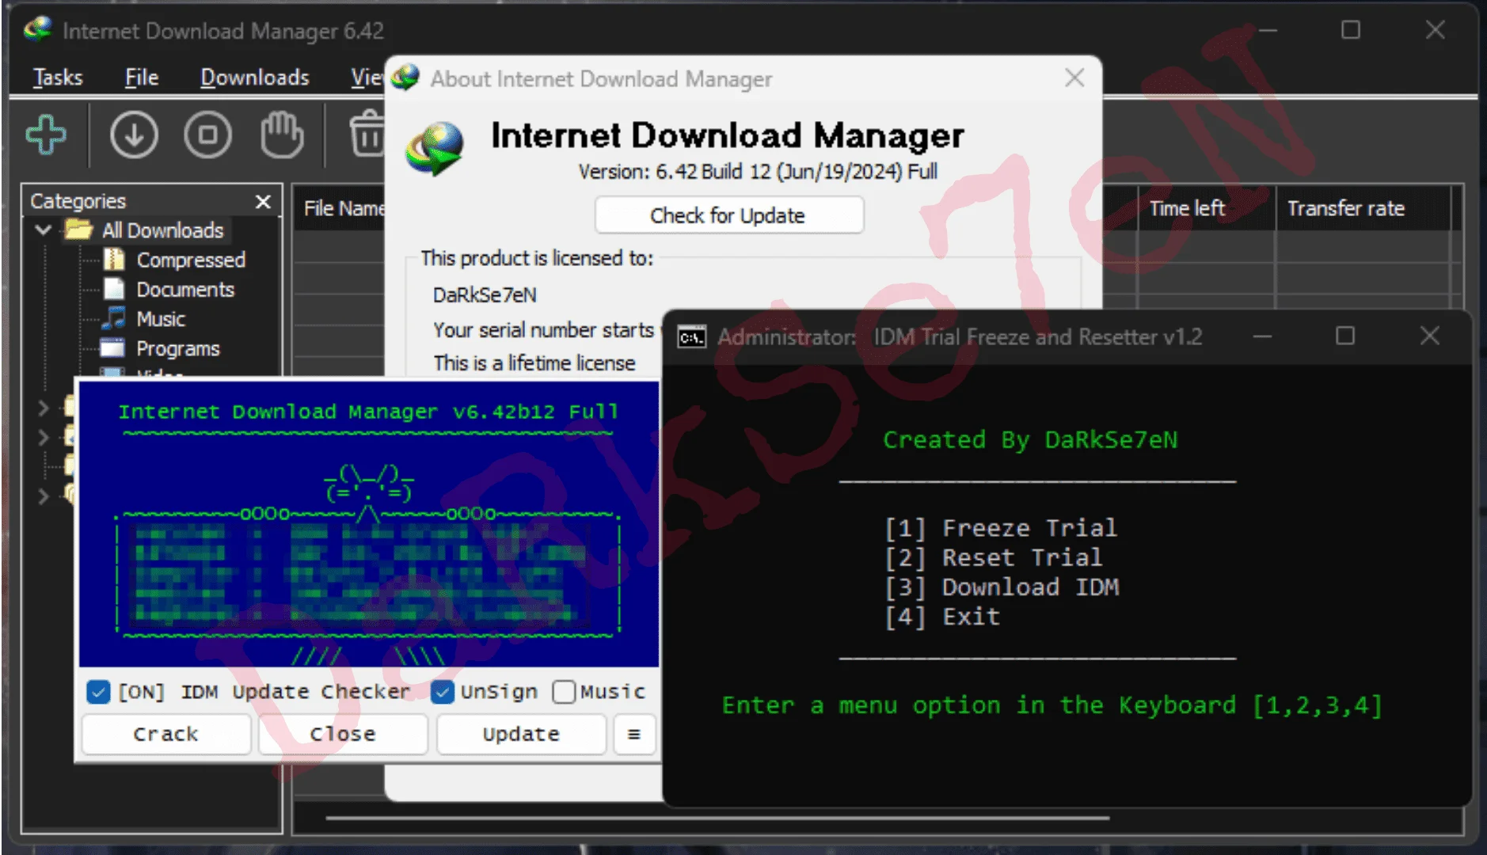Enable the Music checkbox in crack tool
1487x855 pixels.
tap(564, 692)
